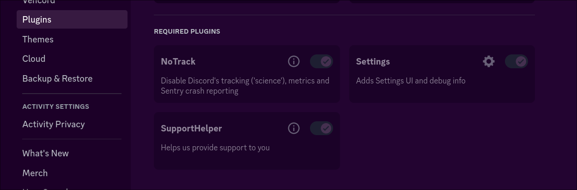Click the Required Plugins section heading
This screenshot has width=577, height=190.
coord(187,31)
